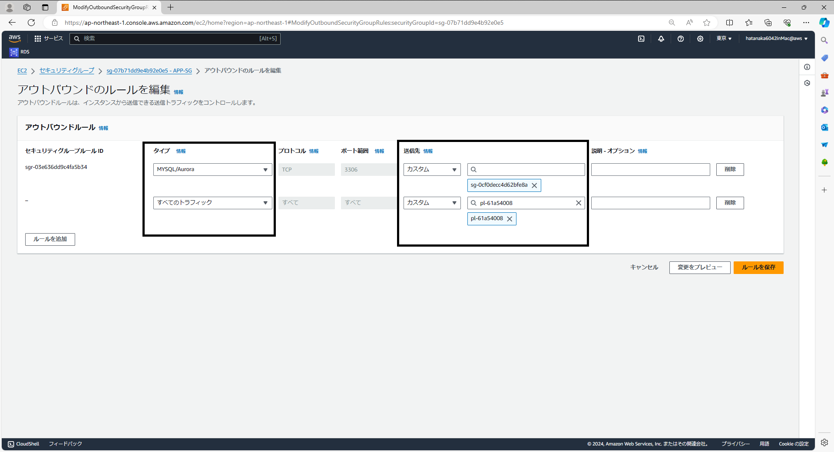
Task: Open the Edge Copilot sidebar icon
Action: 824,23
